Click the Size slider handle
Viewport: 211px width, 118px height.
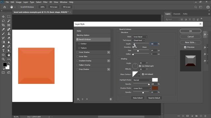[x=138, y=51]
